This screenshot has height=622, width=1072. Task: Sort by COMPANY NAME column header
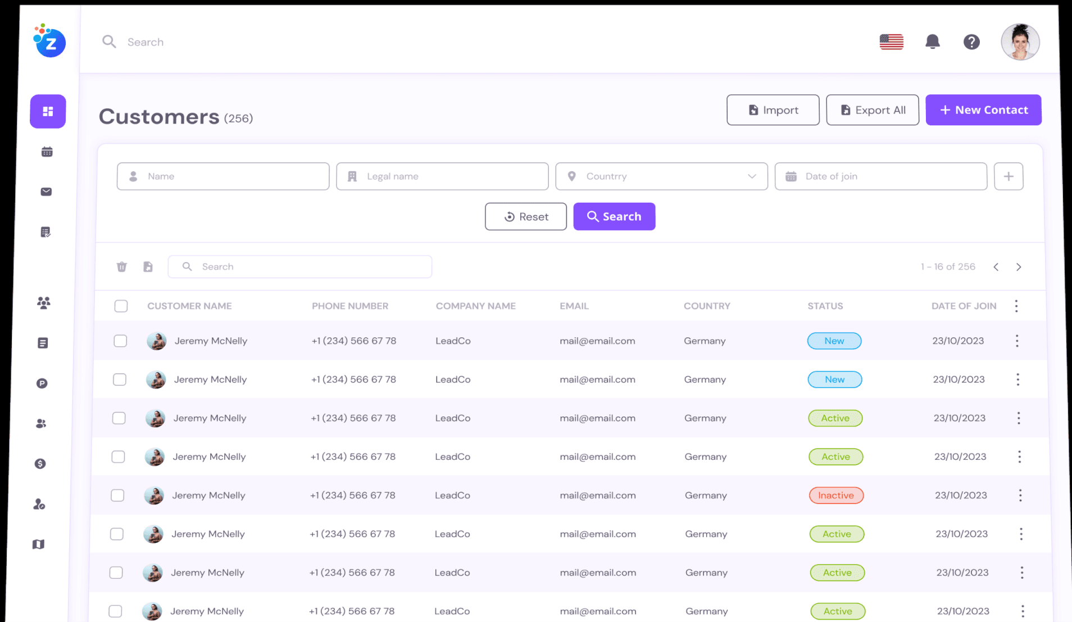click(476, 306)
